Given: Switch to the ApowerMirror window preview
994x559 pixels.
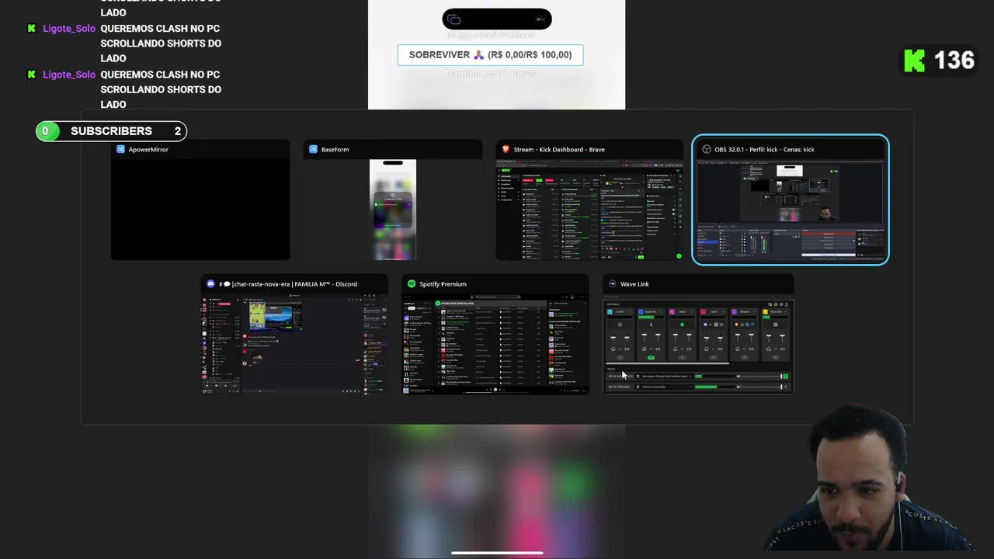Looking at the screenshot, I should pos(200,210).
